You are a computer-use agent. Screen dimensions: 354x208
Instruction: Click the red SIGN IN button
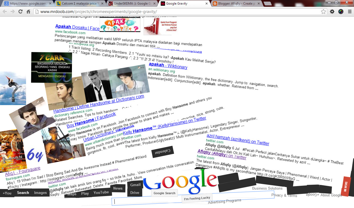tap(346, 186)
